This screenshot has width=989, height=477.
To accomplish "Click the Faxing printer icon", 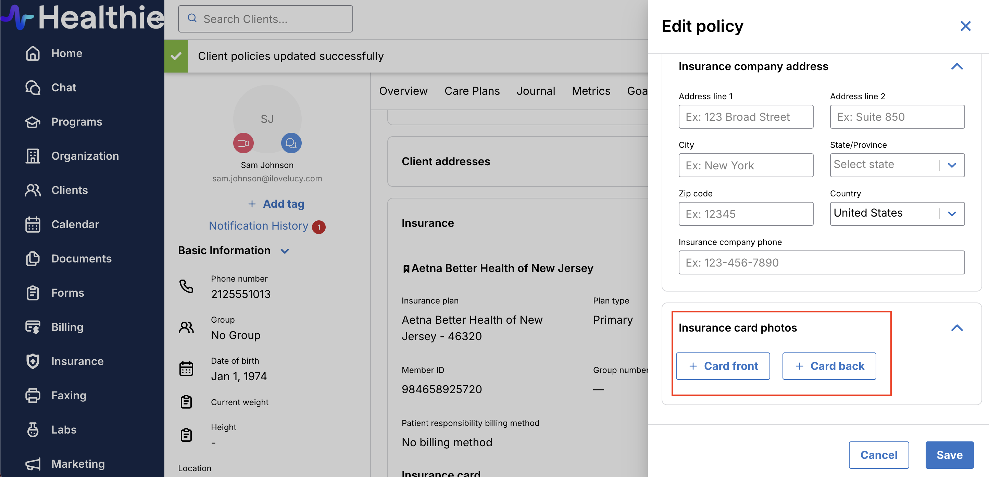I will pos(33,395).
